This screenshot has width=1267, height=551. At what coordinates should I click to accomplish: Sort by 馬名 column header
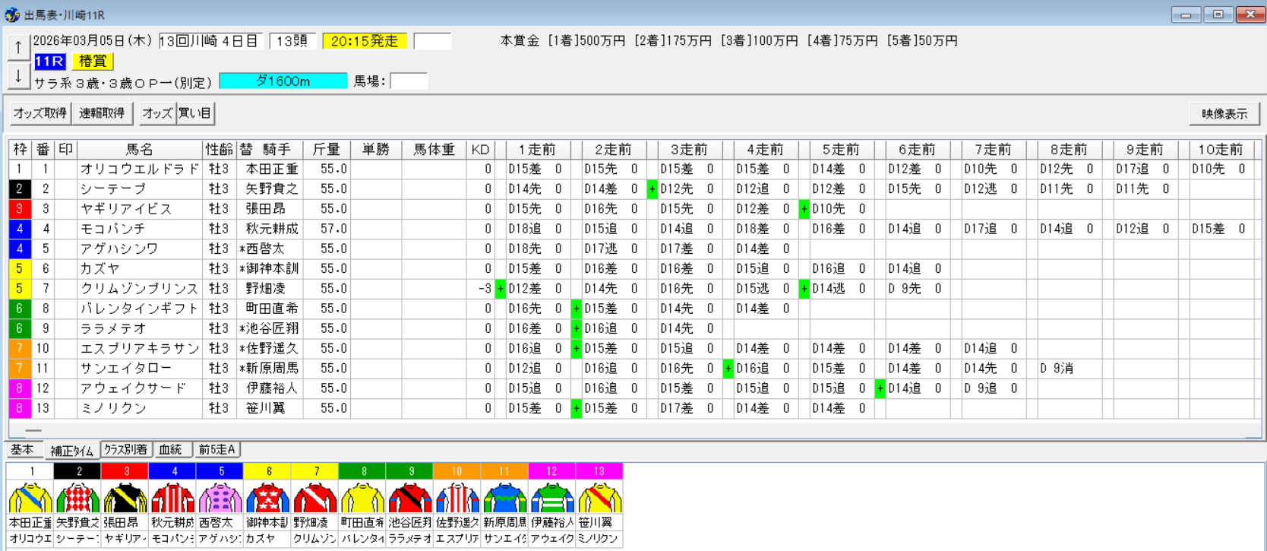tap(140, 150)
